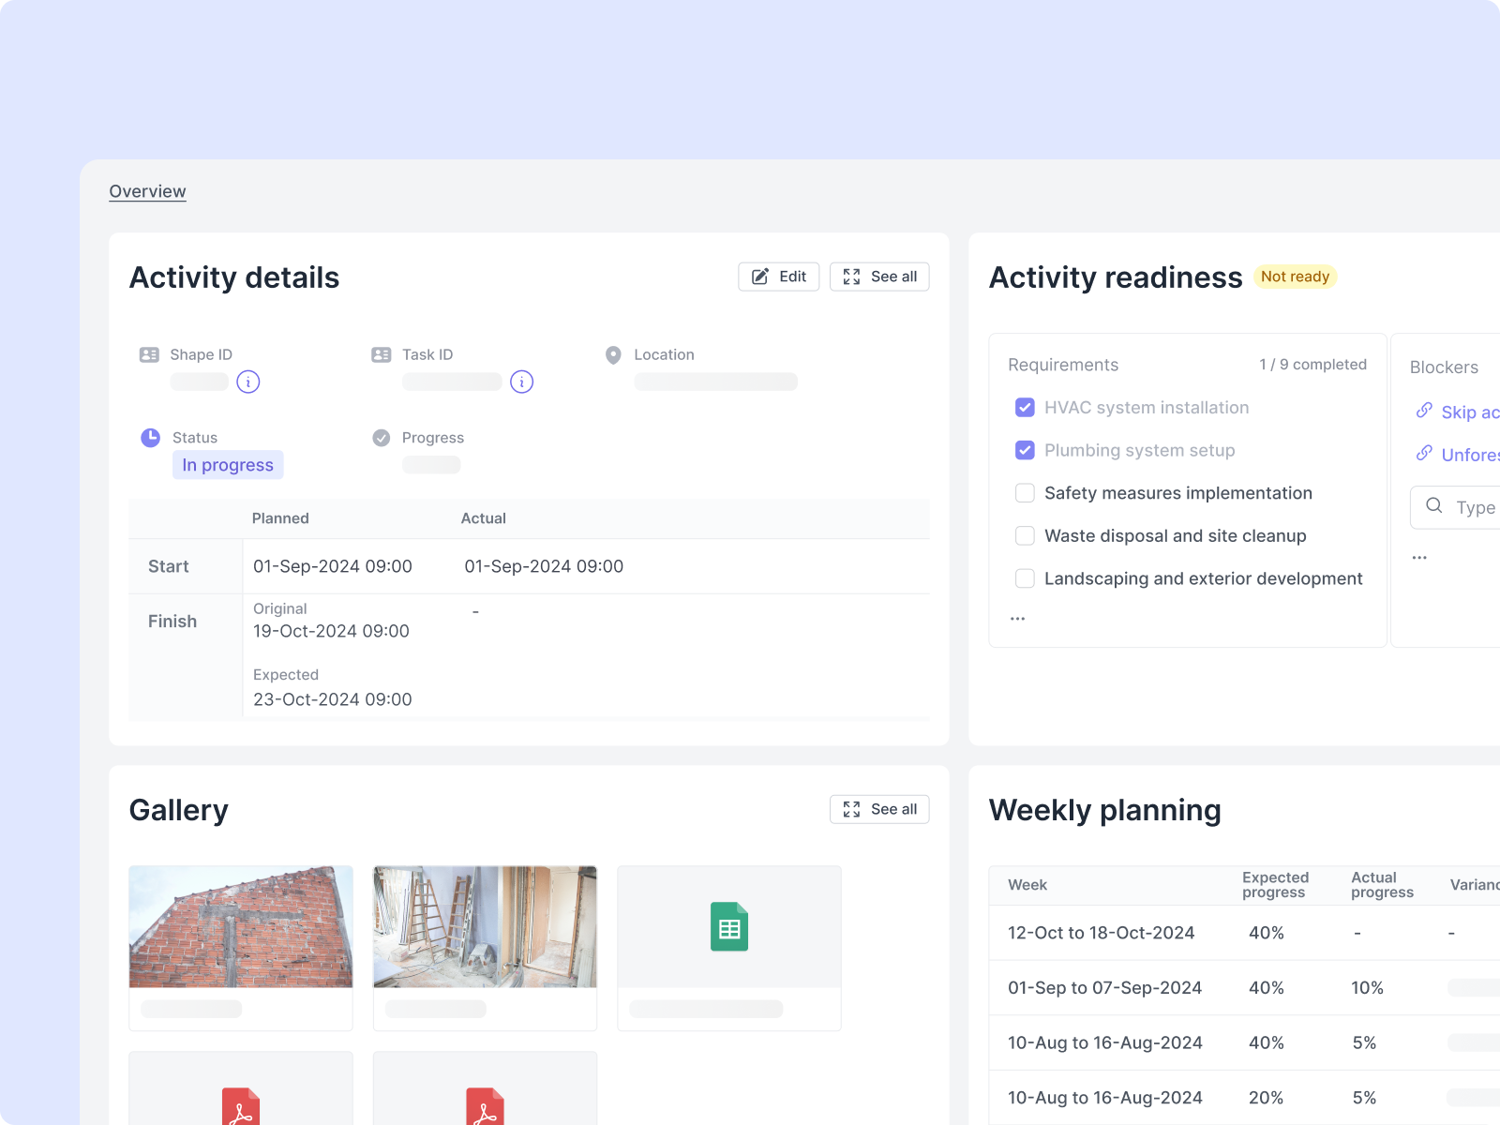
Task: Click the Shape ID card icon
Action: (149, 354)
